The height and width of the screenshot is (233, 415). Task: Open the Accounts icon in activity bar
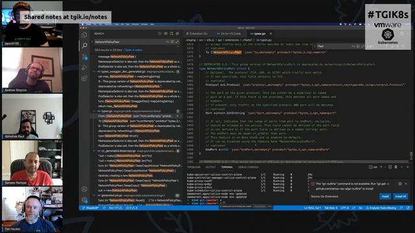click(84, 189)
